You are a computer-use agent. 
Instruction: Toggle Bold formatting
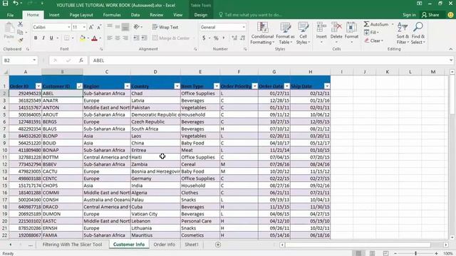pos(36,38)
